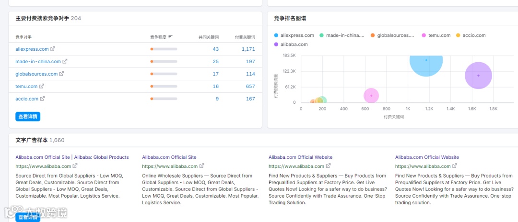This screenshot has height=222, width=518.
Task: Open external link icon of fourth ad sample URL
Action: (x=455, y=166)
